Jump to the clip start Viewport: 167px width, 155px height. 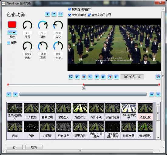[77, 77]
